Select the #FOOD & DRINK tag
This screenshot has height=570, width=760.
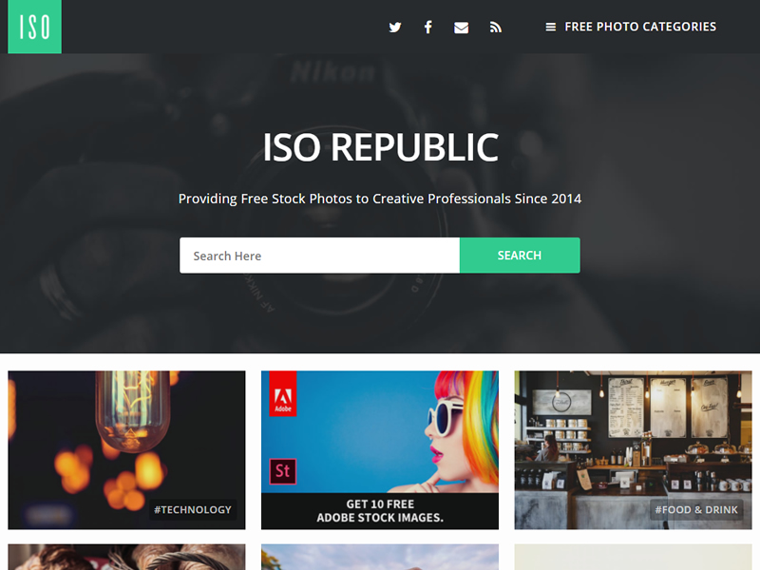696,509
